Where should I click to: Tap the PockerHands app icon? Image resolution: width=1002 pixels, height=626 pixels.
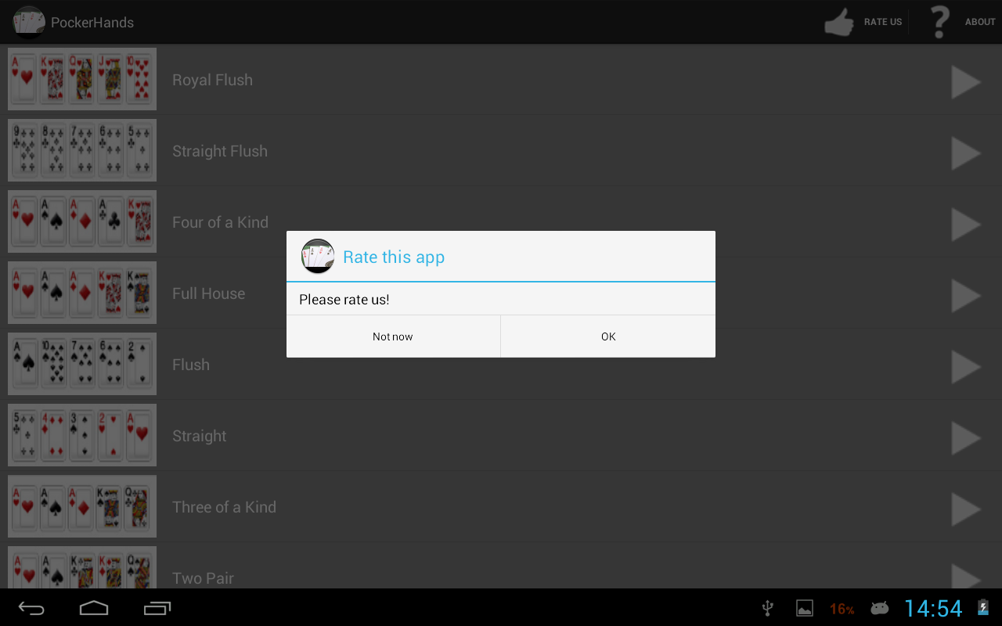click(x=29, y=22)
